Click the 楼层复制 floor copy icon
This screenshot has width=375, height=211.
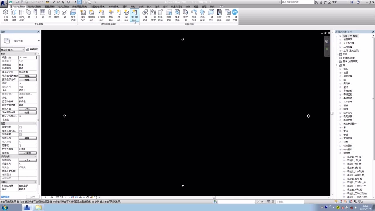pos(169,15)
